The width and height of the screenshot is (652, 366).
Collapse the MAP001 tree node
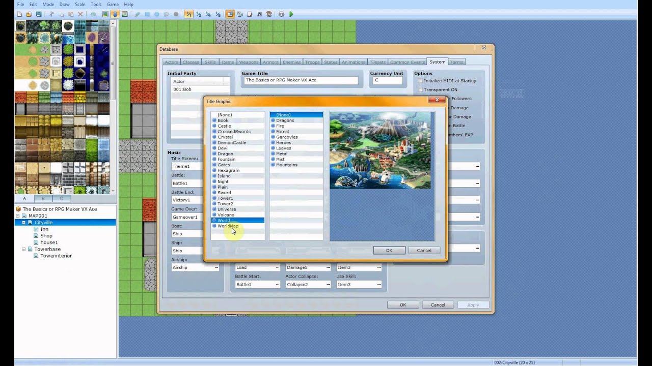point(18,216)
